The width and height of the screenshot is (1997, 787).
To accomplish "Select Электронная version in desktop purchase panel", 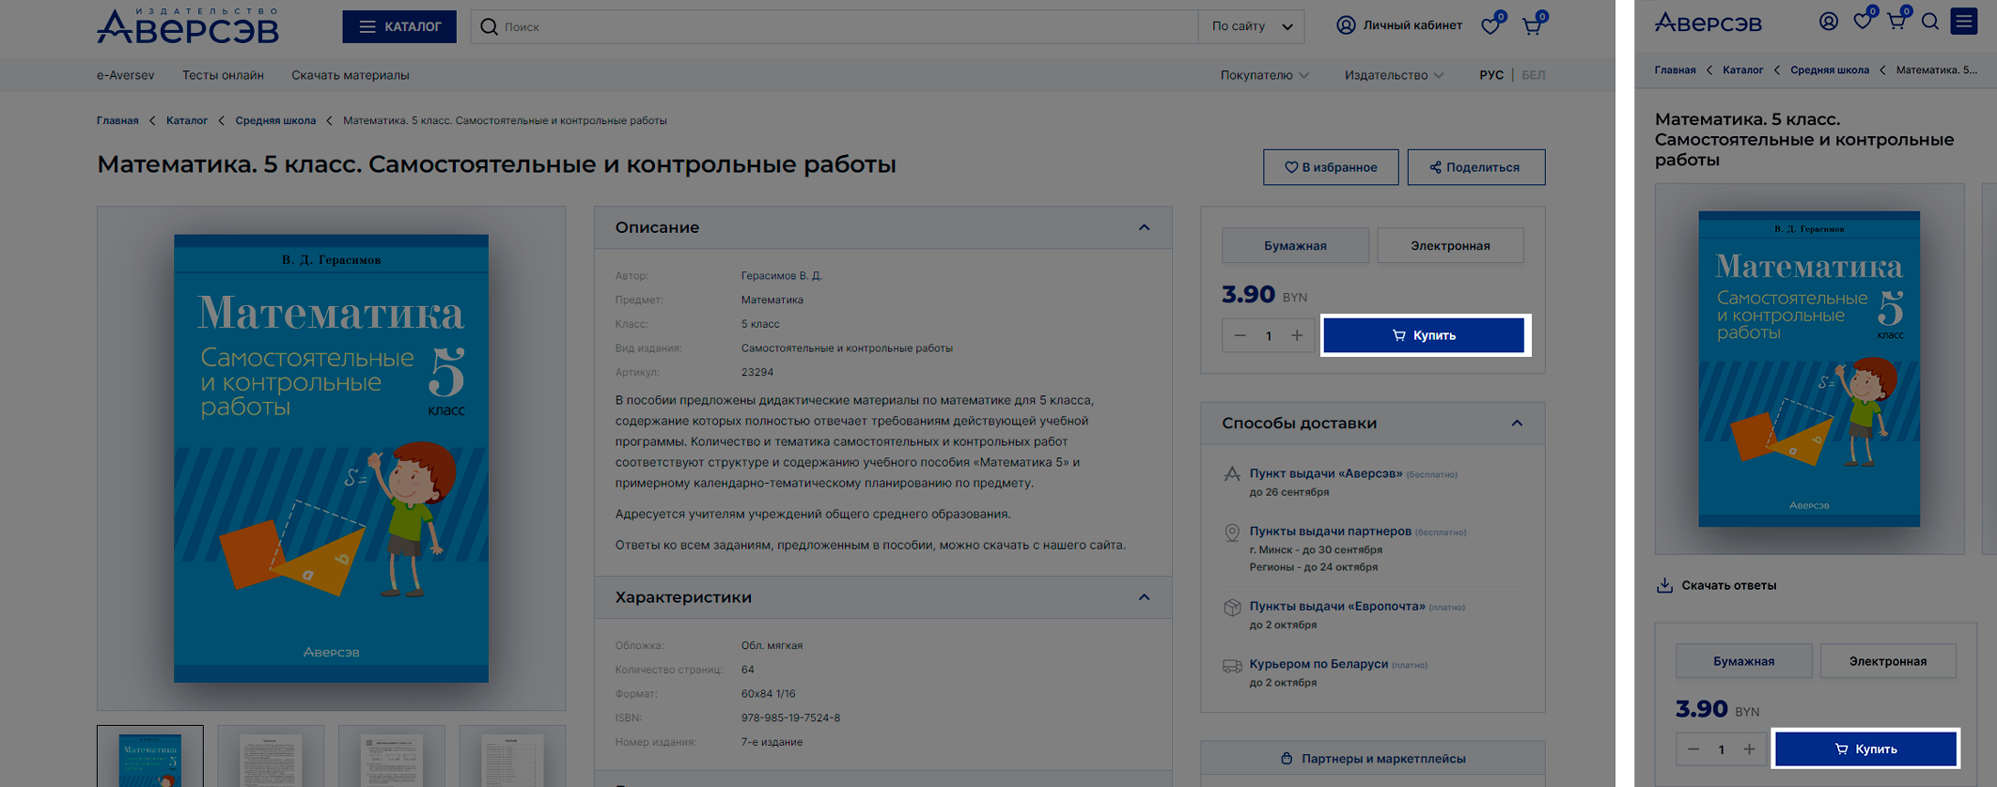I will tap(1450, 246).
